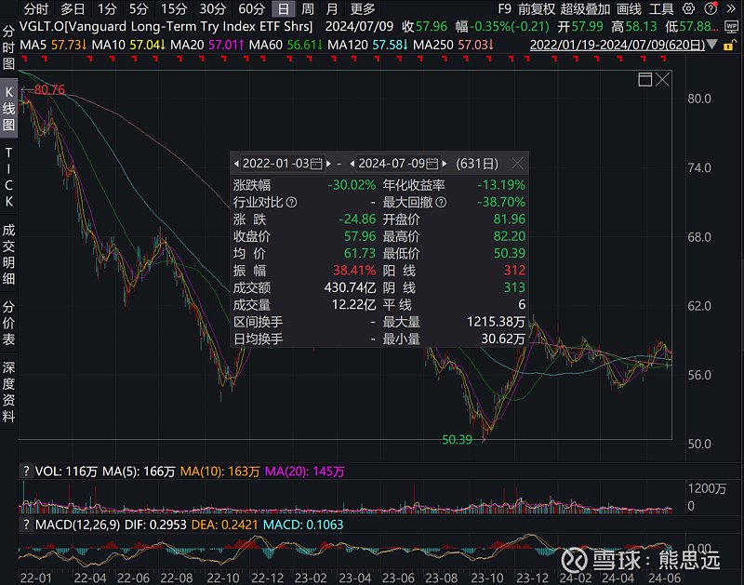The image size is (744, 585).
Task: Click the start date field 2022-01-03
Action: pos(275,164)
